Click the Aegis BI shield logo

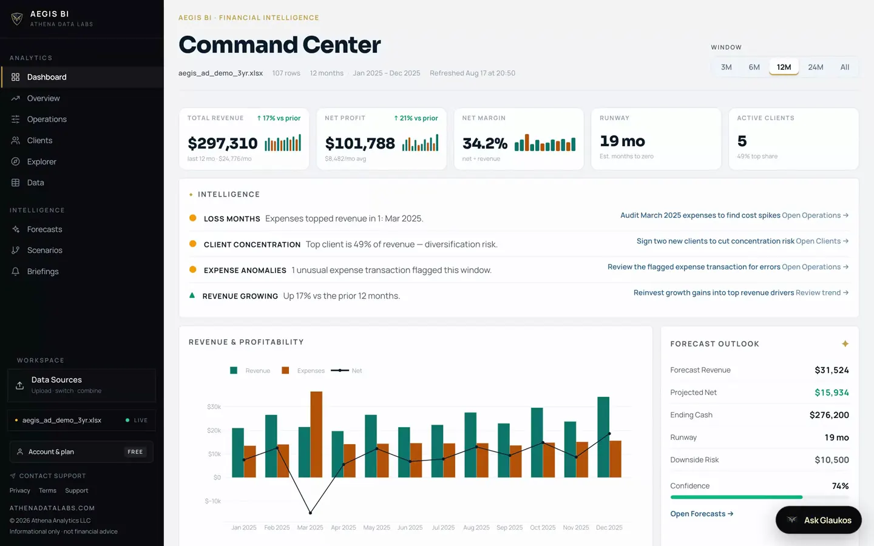pos(17,19)
